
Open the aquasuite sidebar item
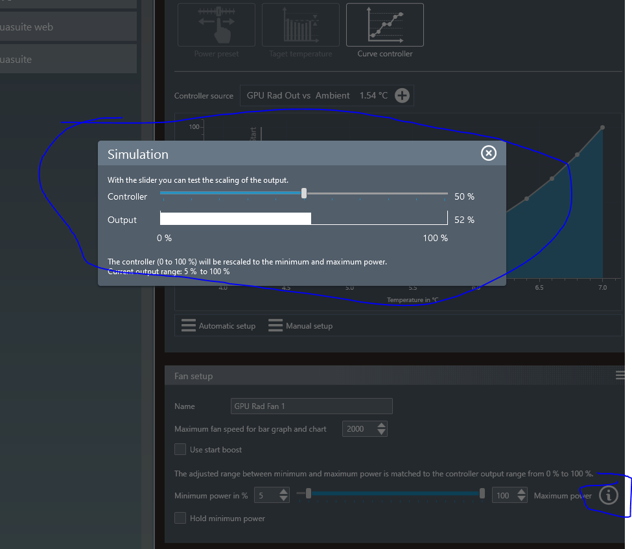tap(68, 59)
